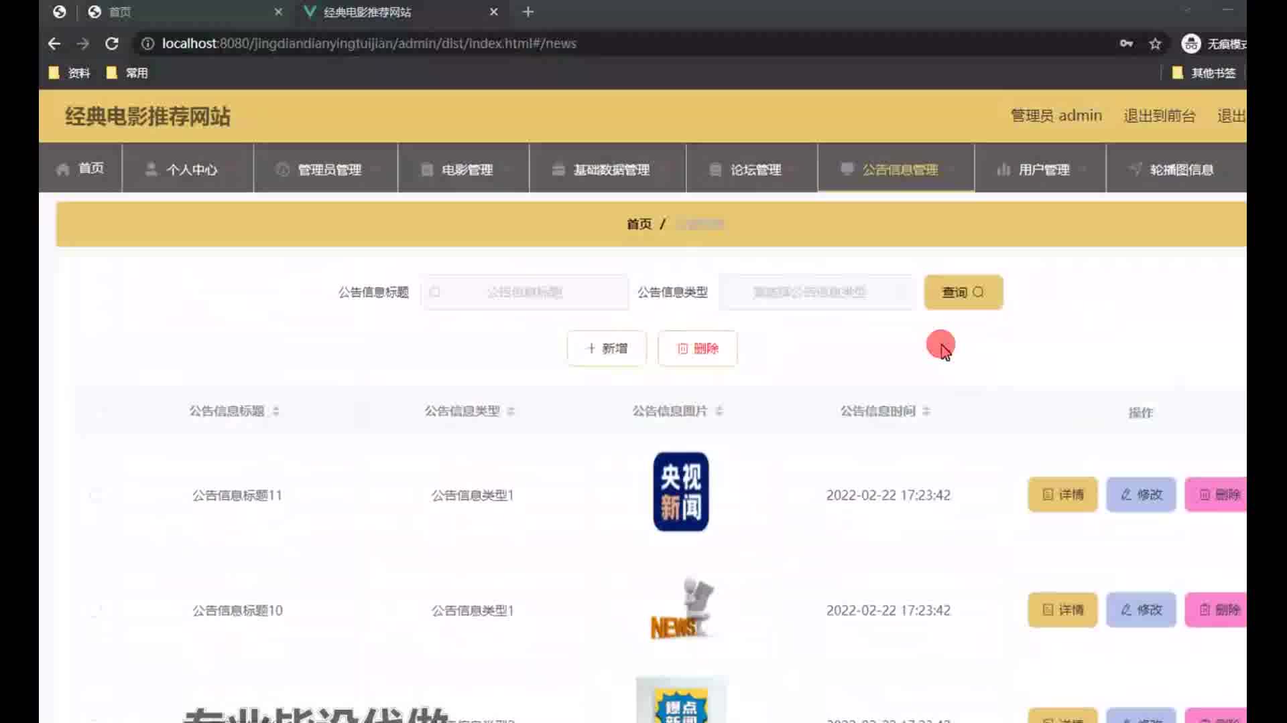Viewport: 1287px width, 723px height.
Task: Sort by the 公告信息类型 column arrows
Action: pos(511,411)
